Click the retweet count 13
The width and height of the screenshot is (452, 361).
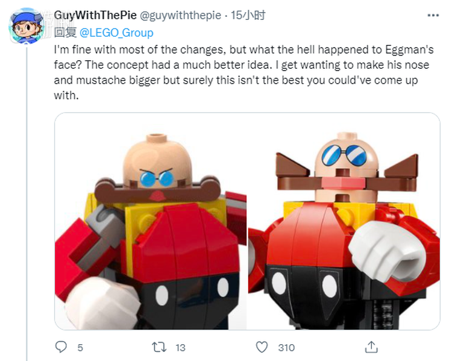(180, 347)
